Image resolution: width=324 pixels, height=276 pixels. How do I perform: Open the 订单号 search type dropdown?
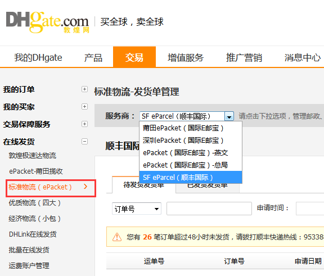click(x=136, y=209)
